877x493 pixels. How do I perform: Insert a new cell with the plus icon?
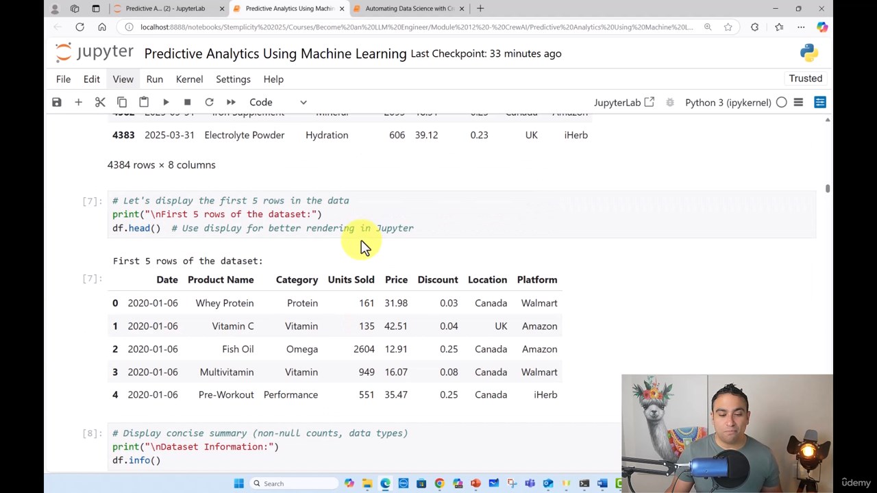coord(78,102)
